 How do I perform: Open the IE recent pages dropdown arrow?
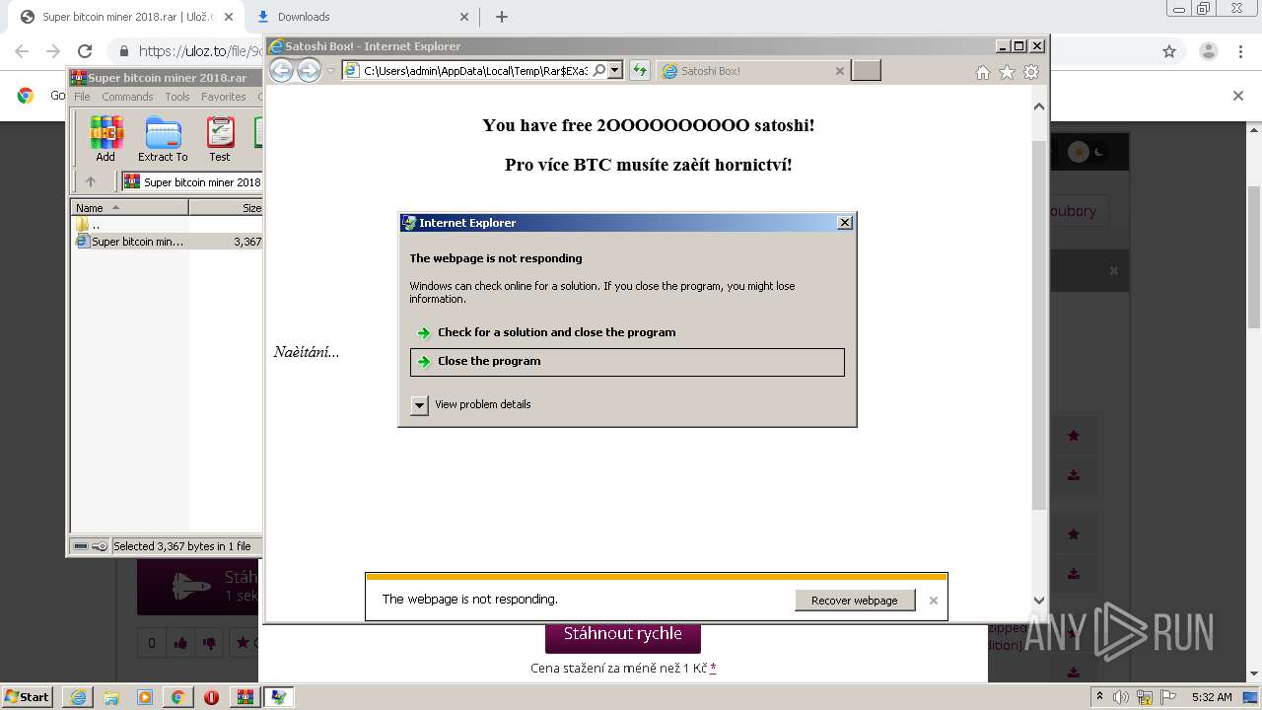point(331,71)
